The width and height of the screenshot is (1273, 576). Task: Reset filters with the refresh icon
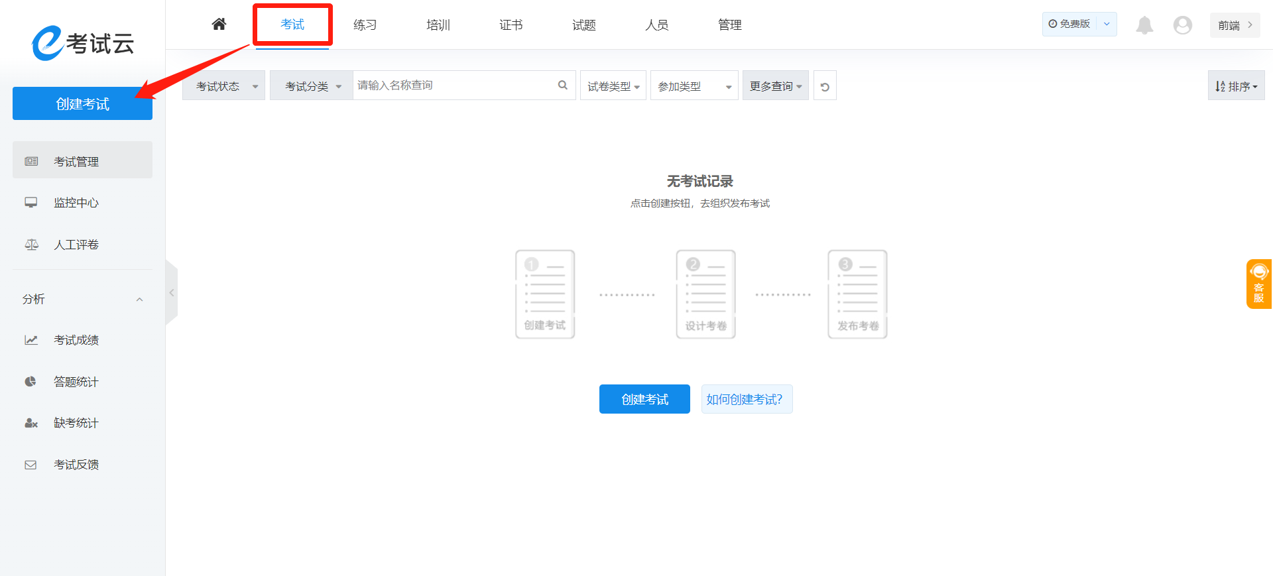825,86
